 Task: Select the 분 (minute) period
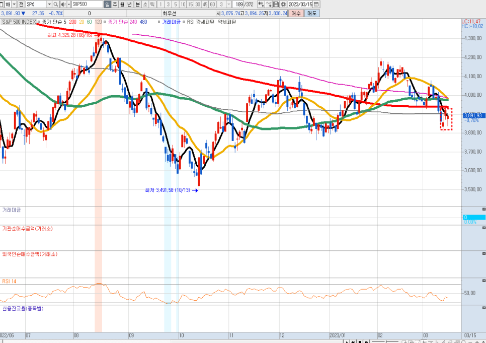click(x=137, y=5)
